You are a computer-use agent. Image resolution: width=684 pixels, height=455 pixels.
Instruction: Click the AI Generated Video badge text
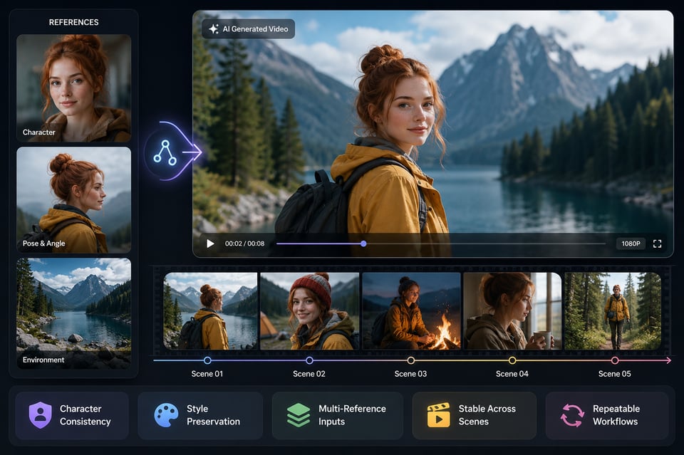255,29
